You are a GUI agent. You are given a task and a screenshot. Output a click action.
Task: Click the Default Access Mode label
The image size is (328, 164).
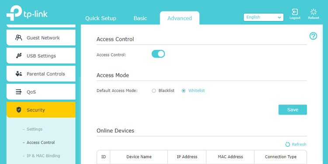(x=117, y=91)
